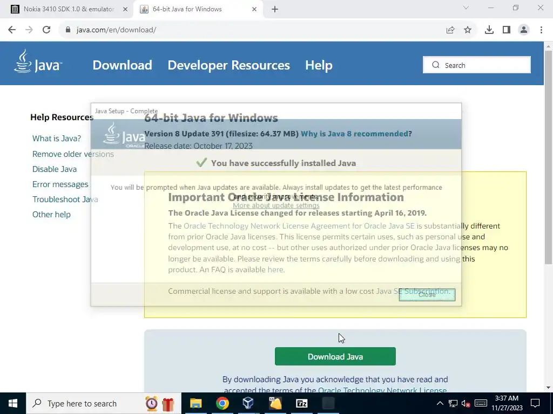Open Chrome three-dot menu
Image resolution: width=553 pixels, height=414 pixels.
coord(541,30)
